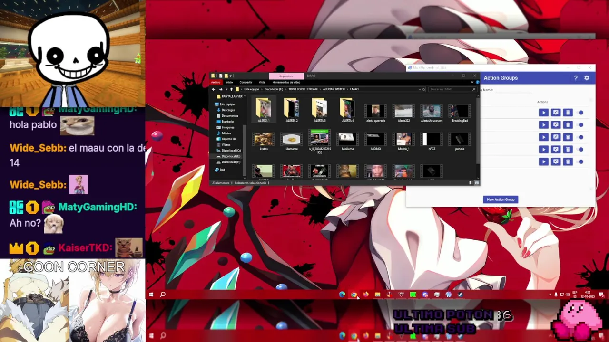The image size is (609, 342).
Task: Select the kratos video file
Action: pyautogui.click(x=264, y=141)
